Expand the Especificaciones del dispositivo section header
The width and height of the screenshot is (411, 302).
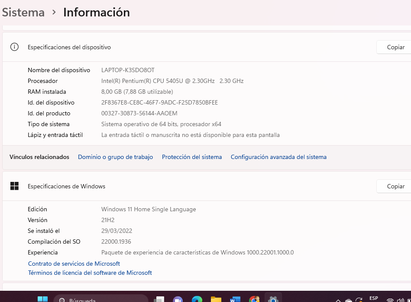207,47
